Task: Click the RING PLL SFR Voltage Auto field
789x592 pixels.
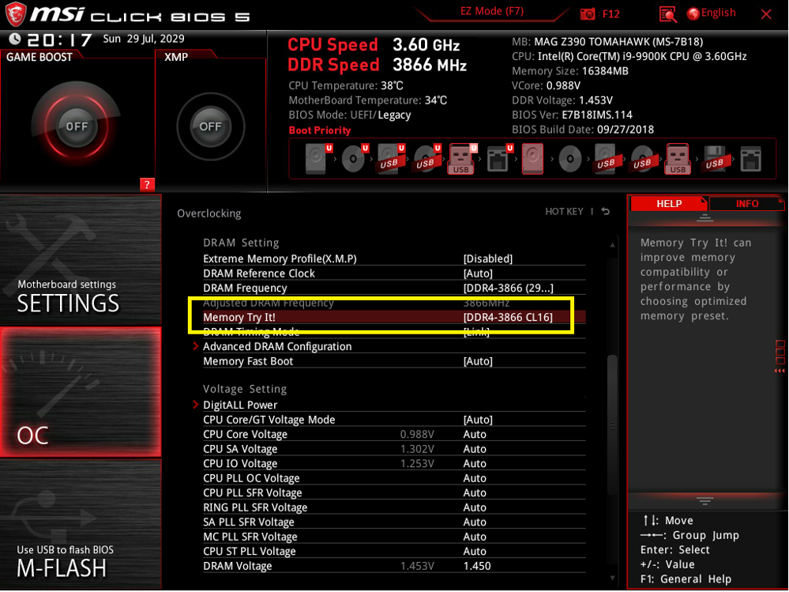Action: pyautogui.click(x=475, y=507)
